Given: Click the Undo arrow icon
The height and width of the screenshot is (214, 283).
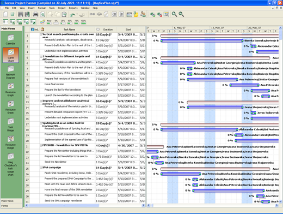Looking at the screenshot, I should (x=72, y=15).
